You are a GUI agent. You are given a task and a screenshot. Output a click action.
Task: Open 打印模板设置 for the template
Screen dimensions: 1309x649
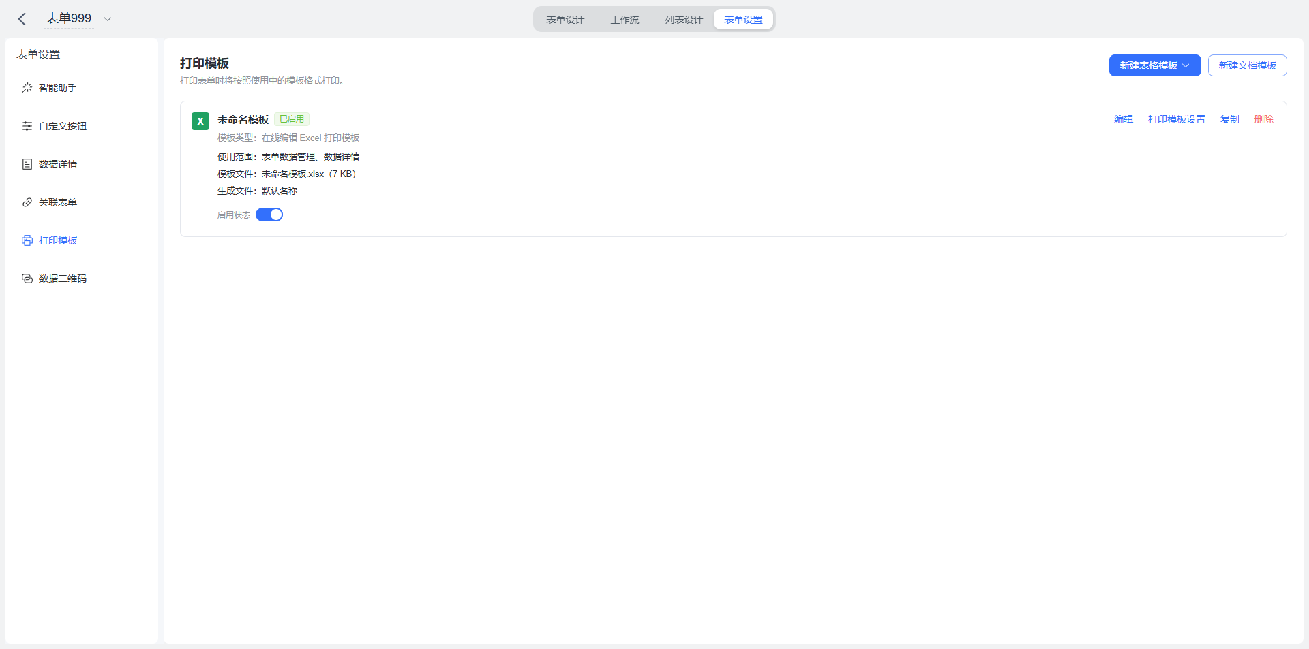(x=1177, y=119)
